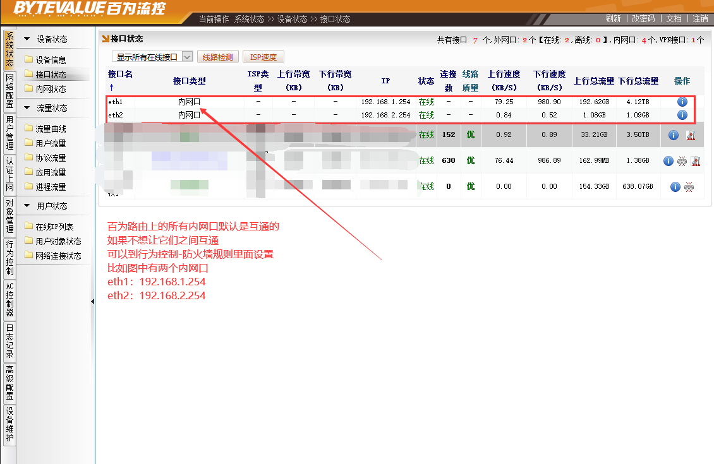
Task: Click the ISP速度 button
Action: point(263,57)
